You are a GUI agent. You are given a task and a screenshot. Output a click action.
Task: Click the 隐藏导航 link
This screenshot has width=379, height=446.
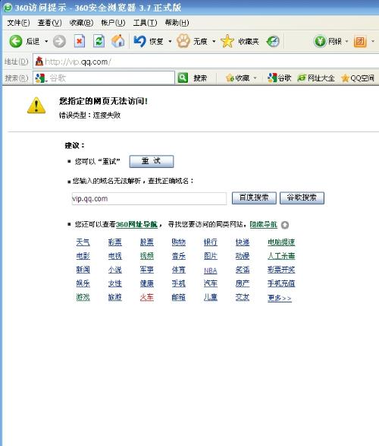click(x=264, y=224)
